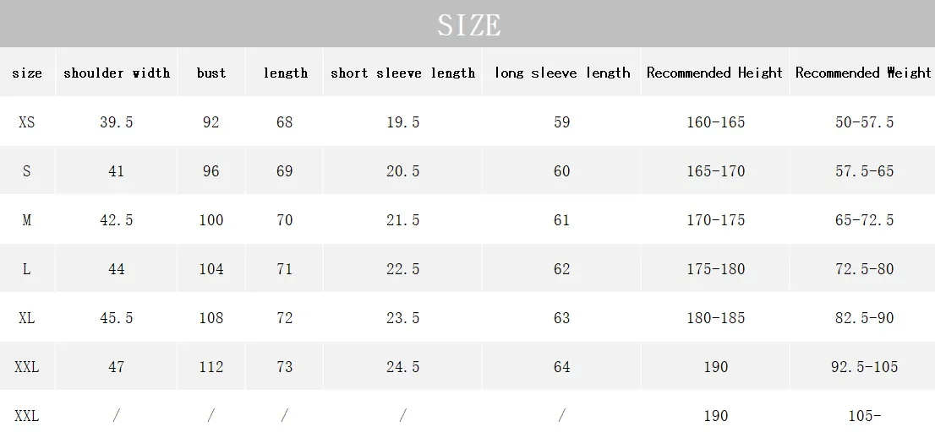Click the XL size row label
The image size is (935, 432).
tap(27, 318)
